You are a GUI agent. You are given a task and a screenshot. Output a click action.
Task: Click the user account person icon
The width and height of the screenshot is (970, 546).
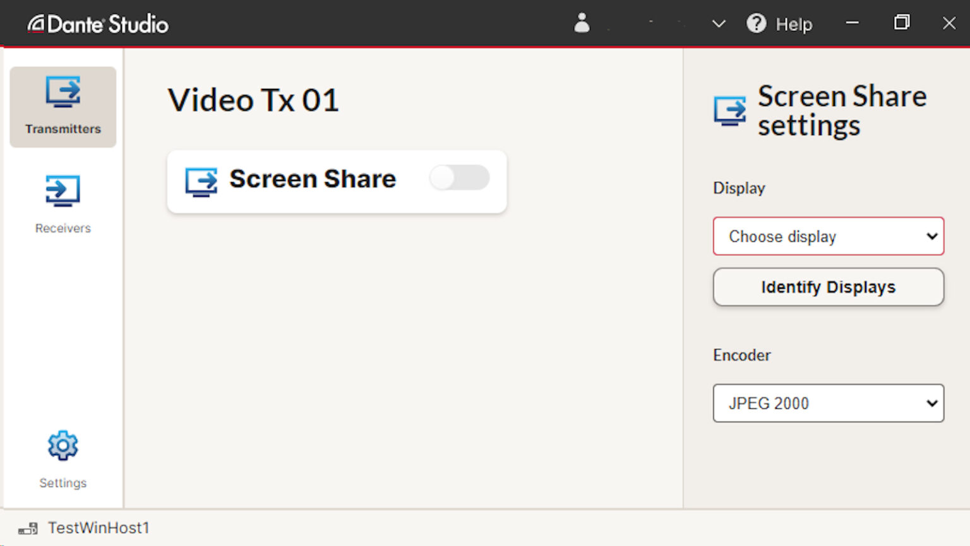pos(582,23)
